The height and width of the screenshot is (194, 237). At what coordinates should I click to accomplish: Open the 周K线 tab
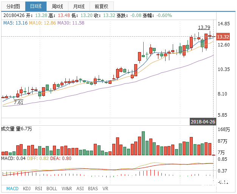click(x=57, y=6)
